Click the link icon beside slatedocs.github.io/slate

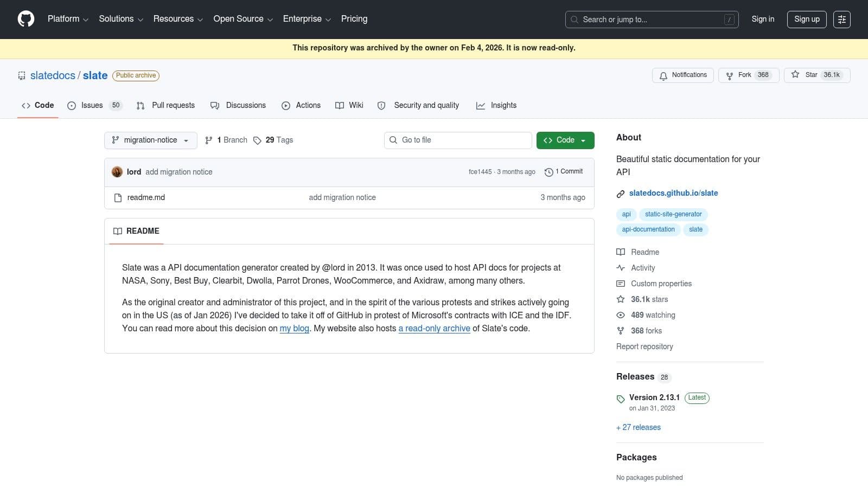point(621,194)
